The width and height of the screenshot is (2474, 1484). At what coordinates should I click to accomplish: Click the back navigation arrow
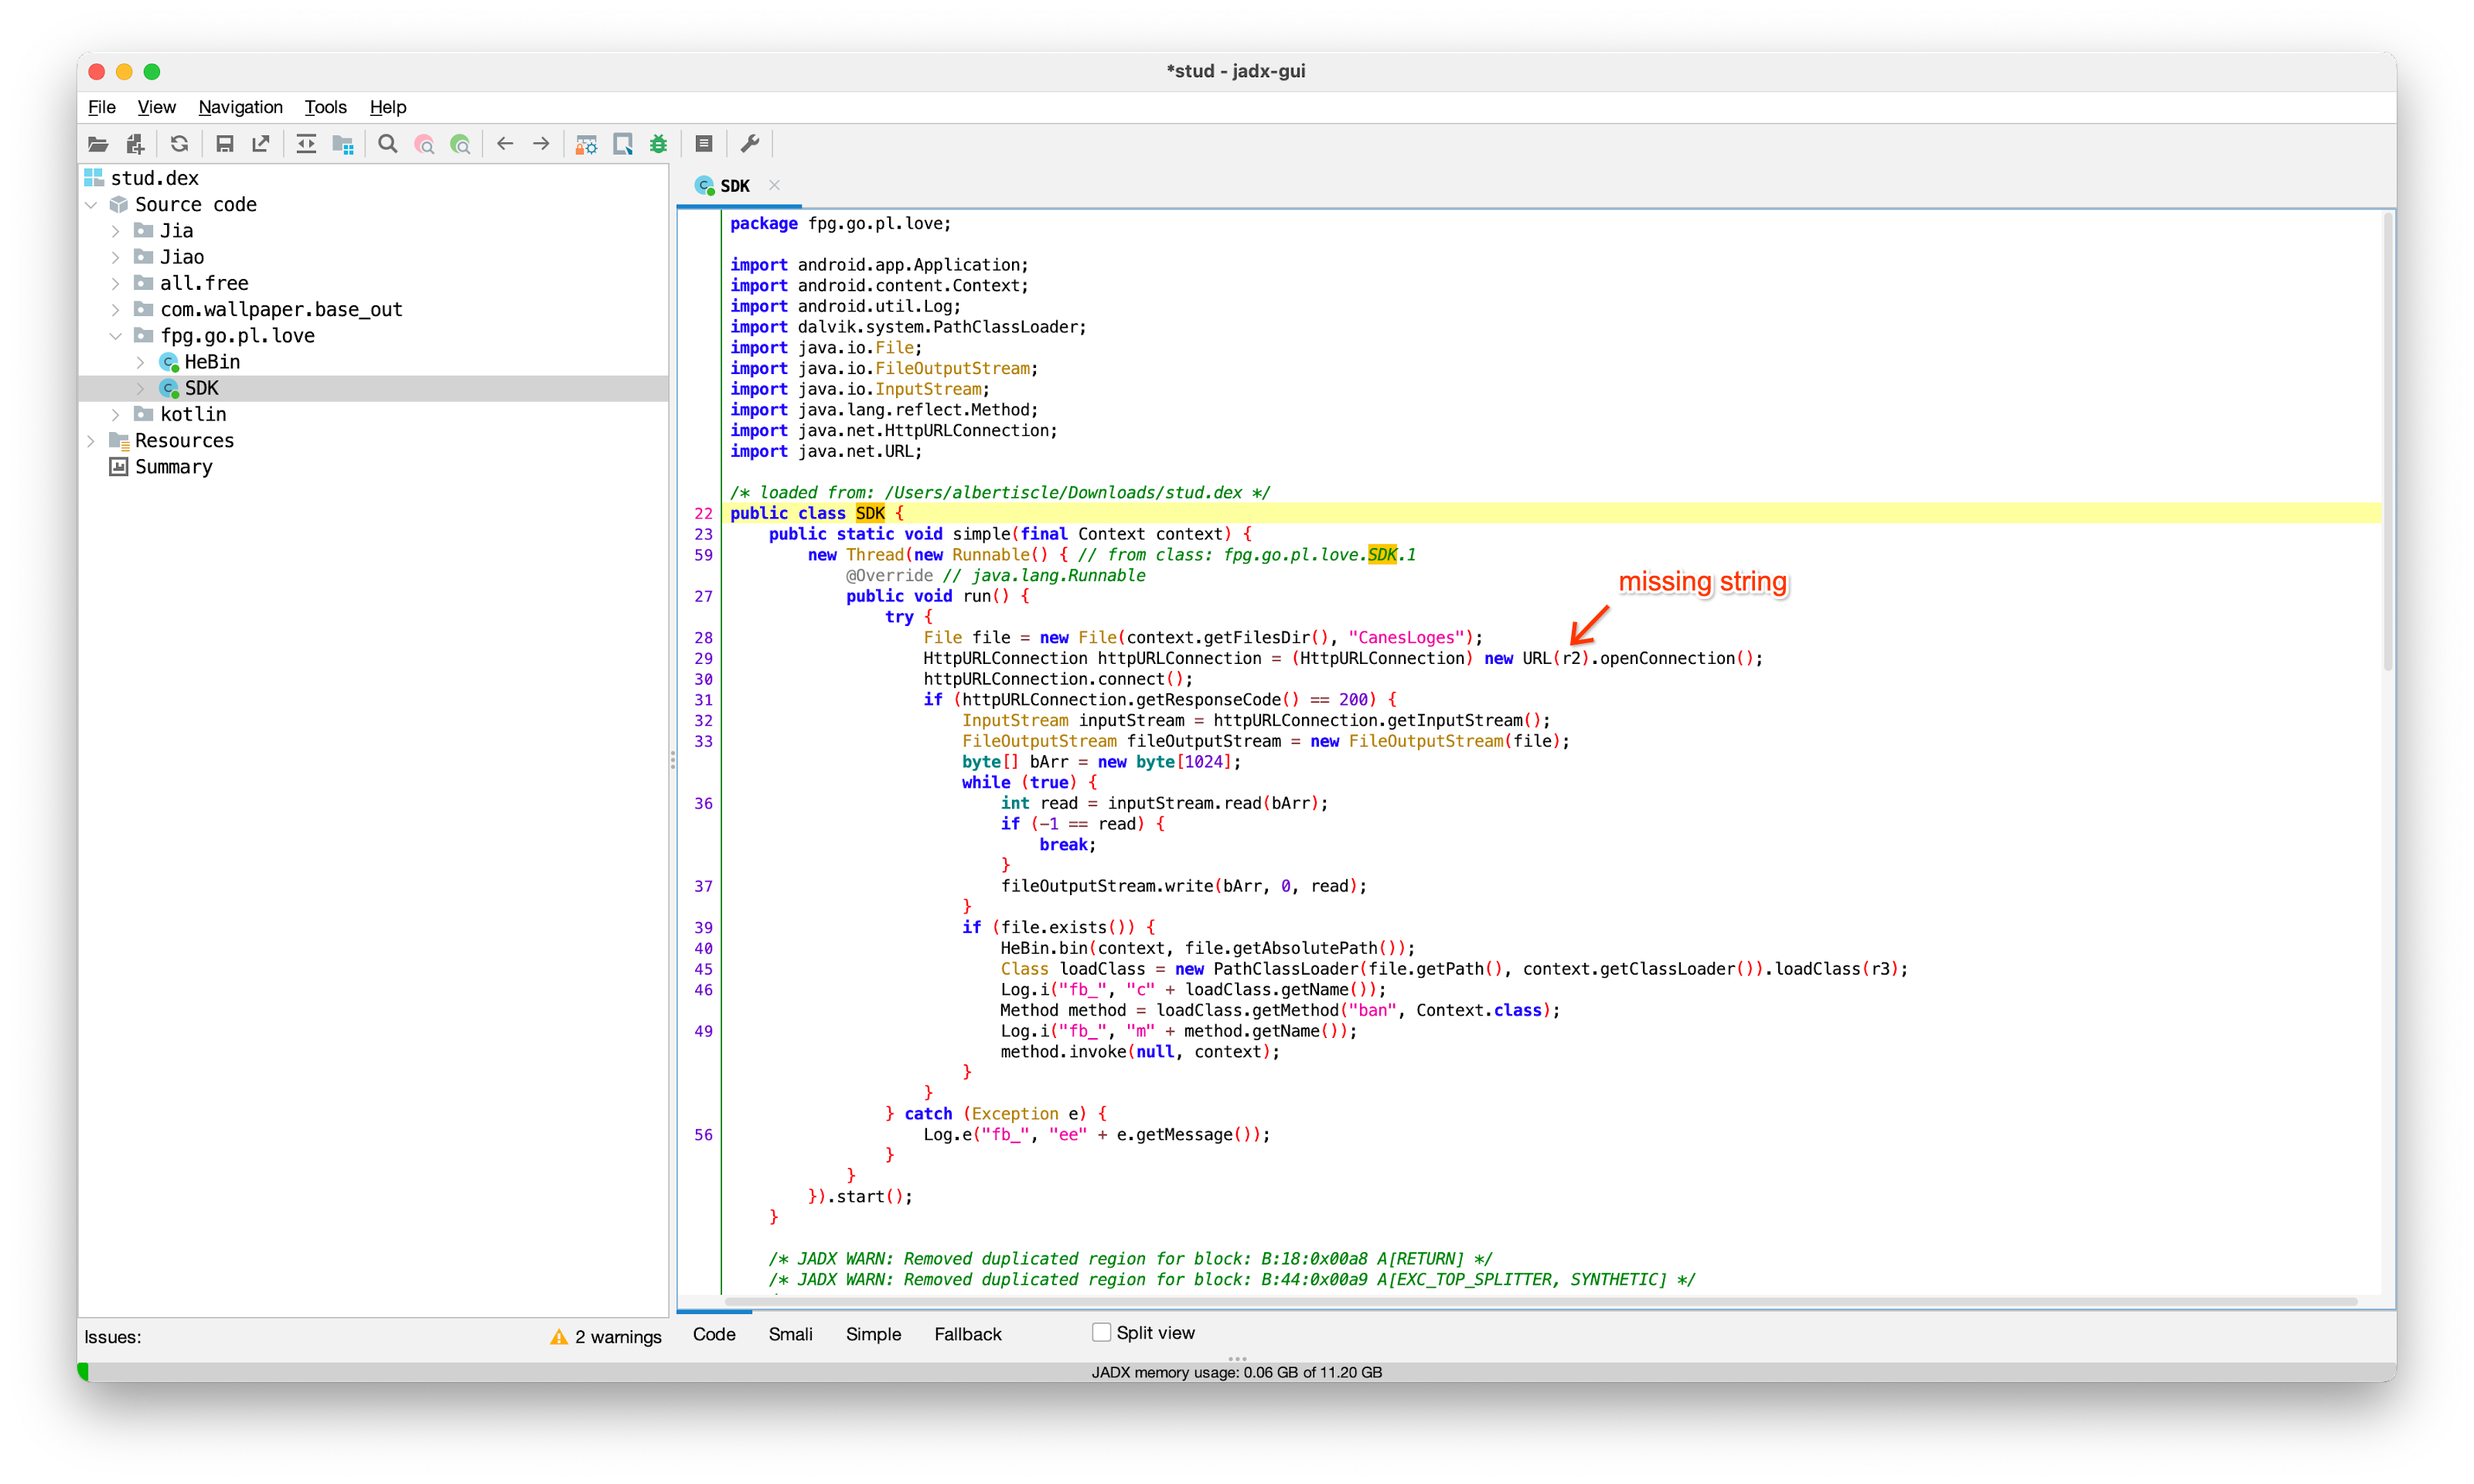[x=505, y=144]
